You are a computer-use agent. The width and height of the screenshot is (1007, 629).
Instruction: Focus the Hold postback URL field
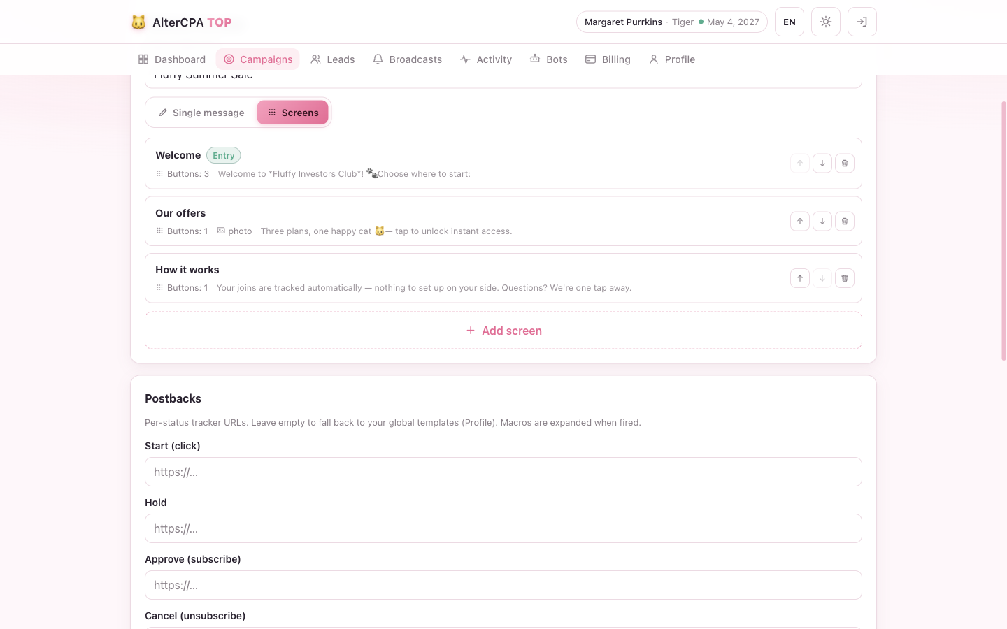pyautogui.click(x=503, y=528)
